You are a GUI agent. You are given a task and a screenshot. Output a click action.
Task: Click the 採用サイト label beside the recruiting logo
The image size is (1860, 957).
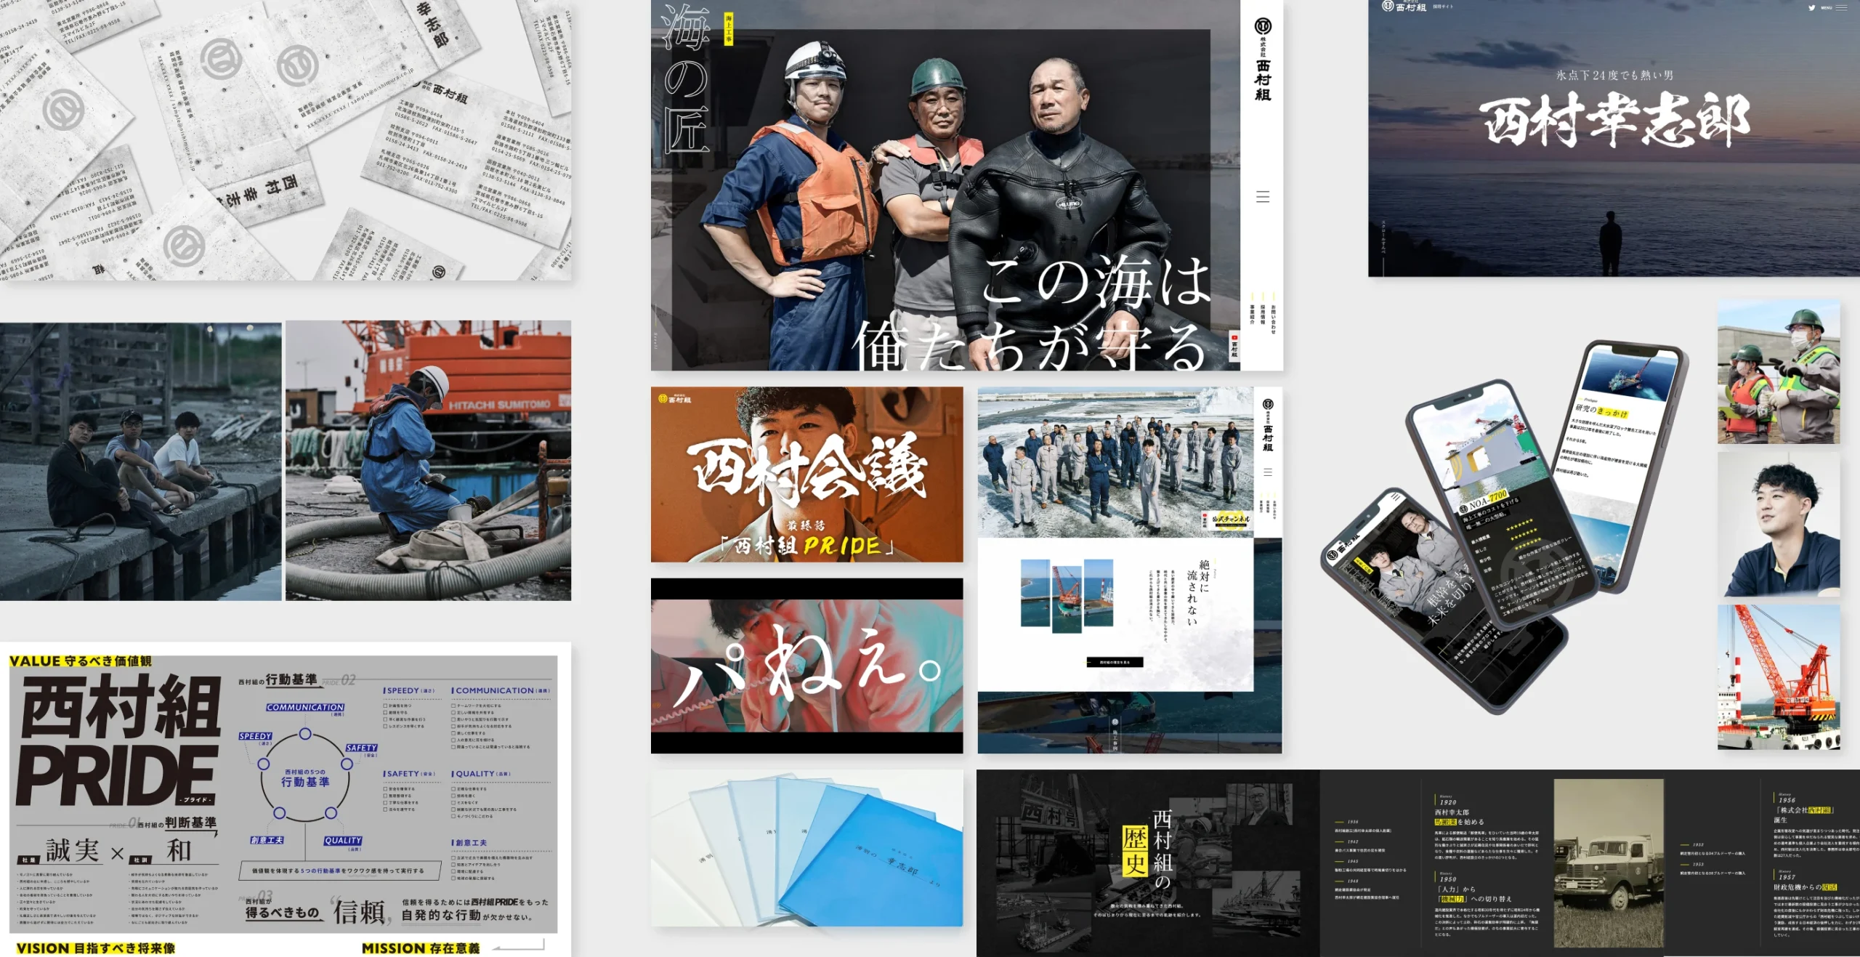pos(1443,7)
